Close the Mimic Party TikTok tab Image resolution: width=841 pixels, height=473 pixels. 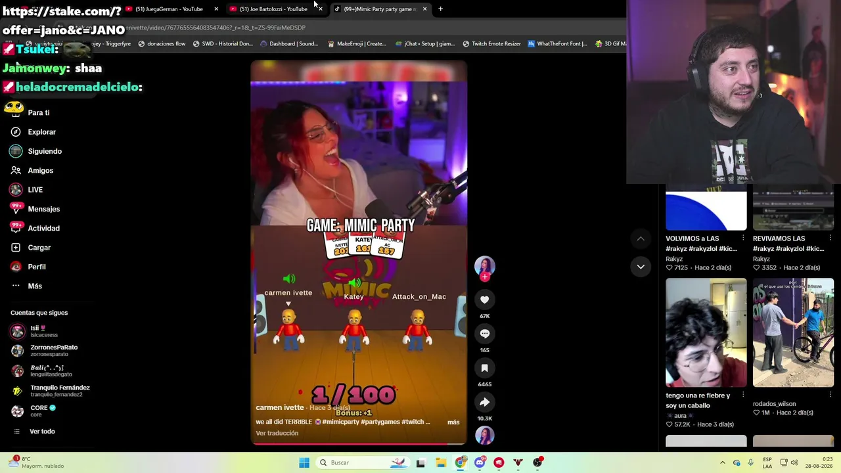point(424,9)
